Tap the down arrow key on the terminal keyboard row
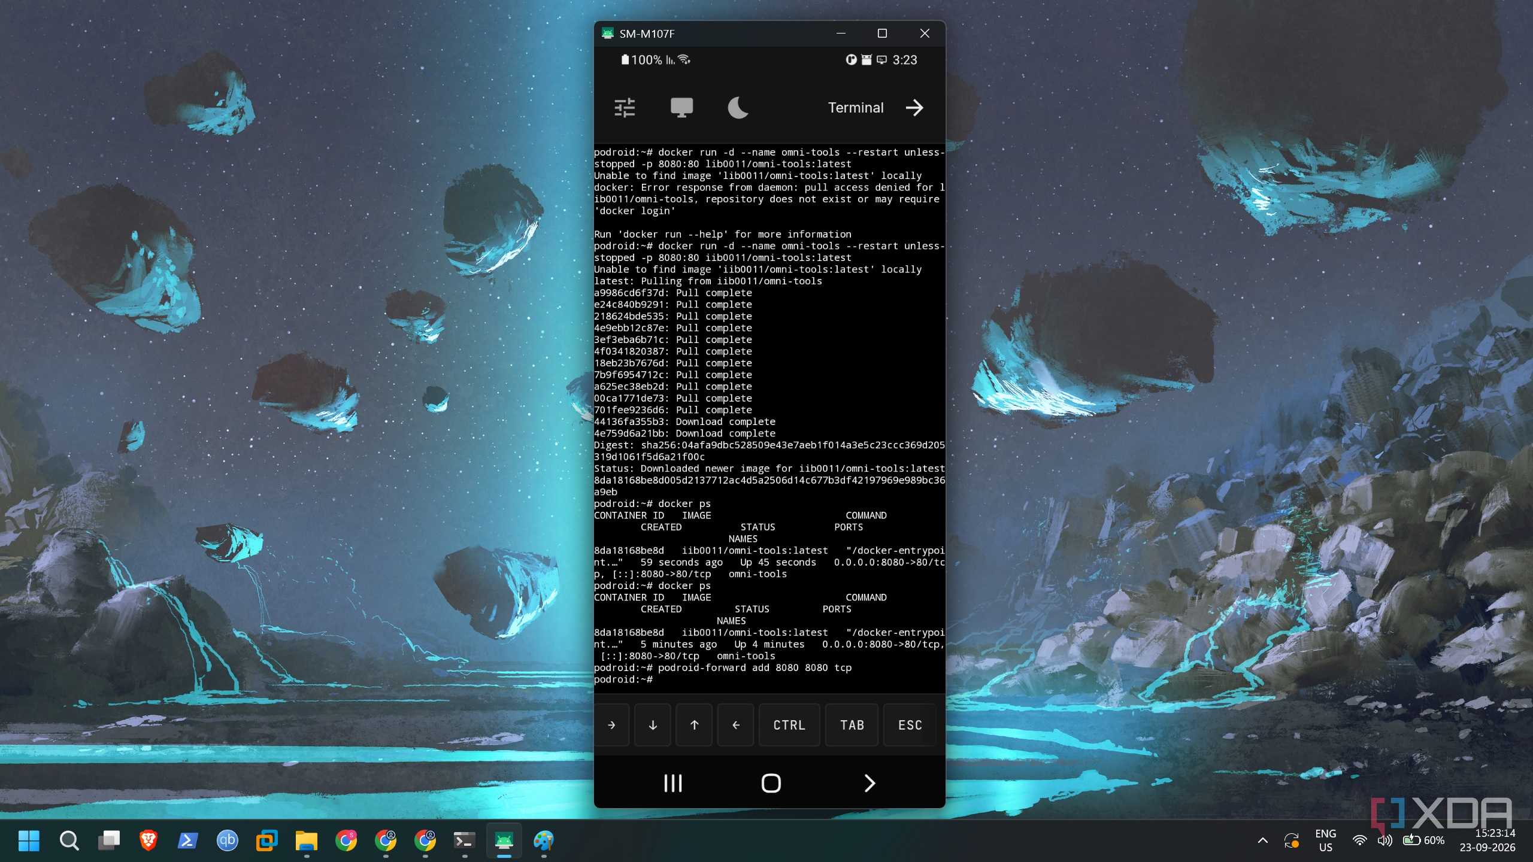Image resolution: width=1533 pixels, height=862 pixels. [653, 725]
